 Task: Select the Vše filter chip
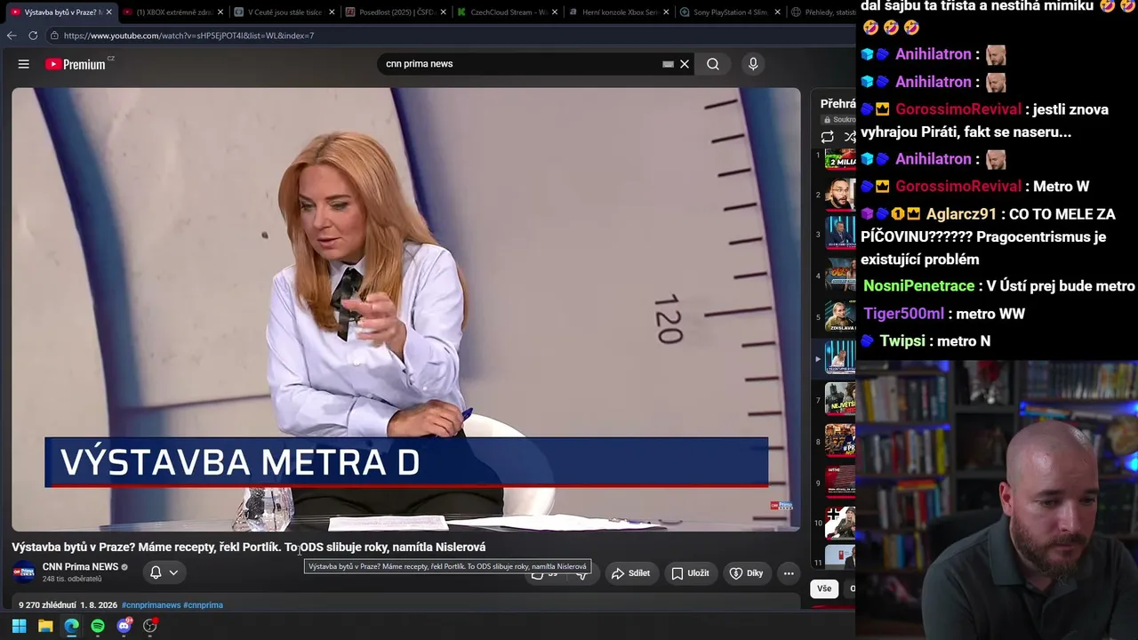click(x=824, y=588)
